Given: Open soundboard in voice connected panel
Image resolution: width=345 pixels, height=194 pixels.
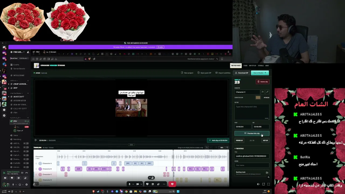Looking at the screenshot, I should click(x=25, y=178).
